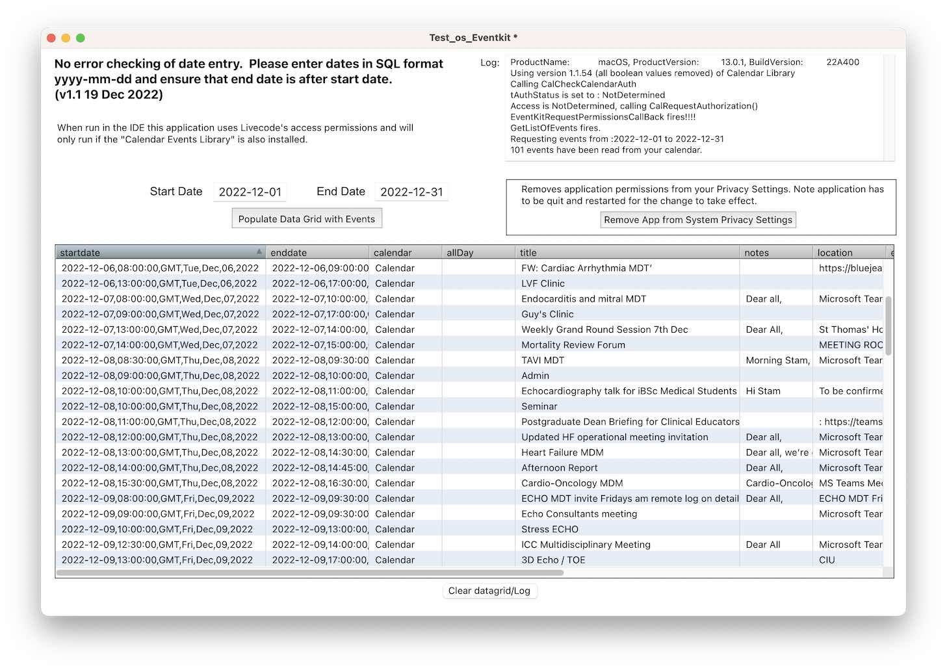
Task: Click the allDay column header
Action: [477, 253]
